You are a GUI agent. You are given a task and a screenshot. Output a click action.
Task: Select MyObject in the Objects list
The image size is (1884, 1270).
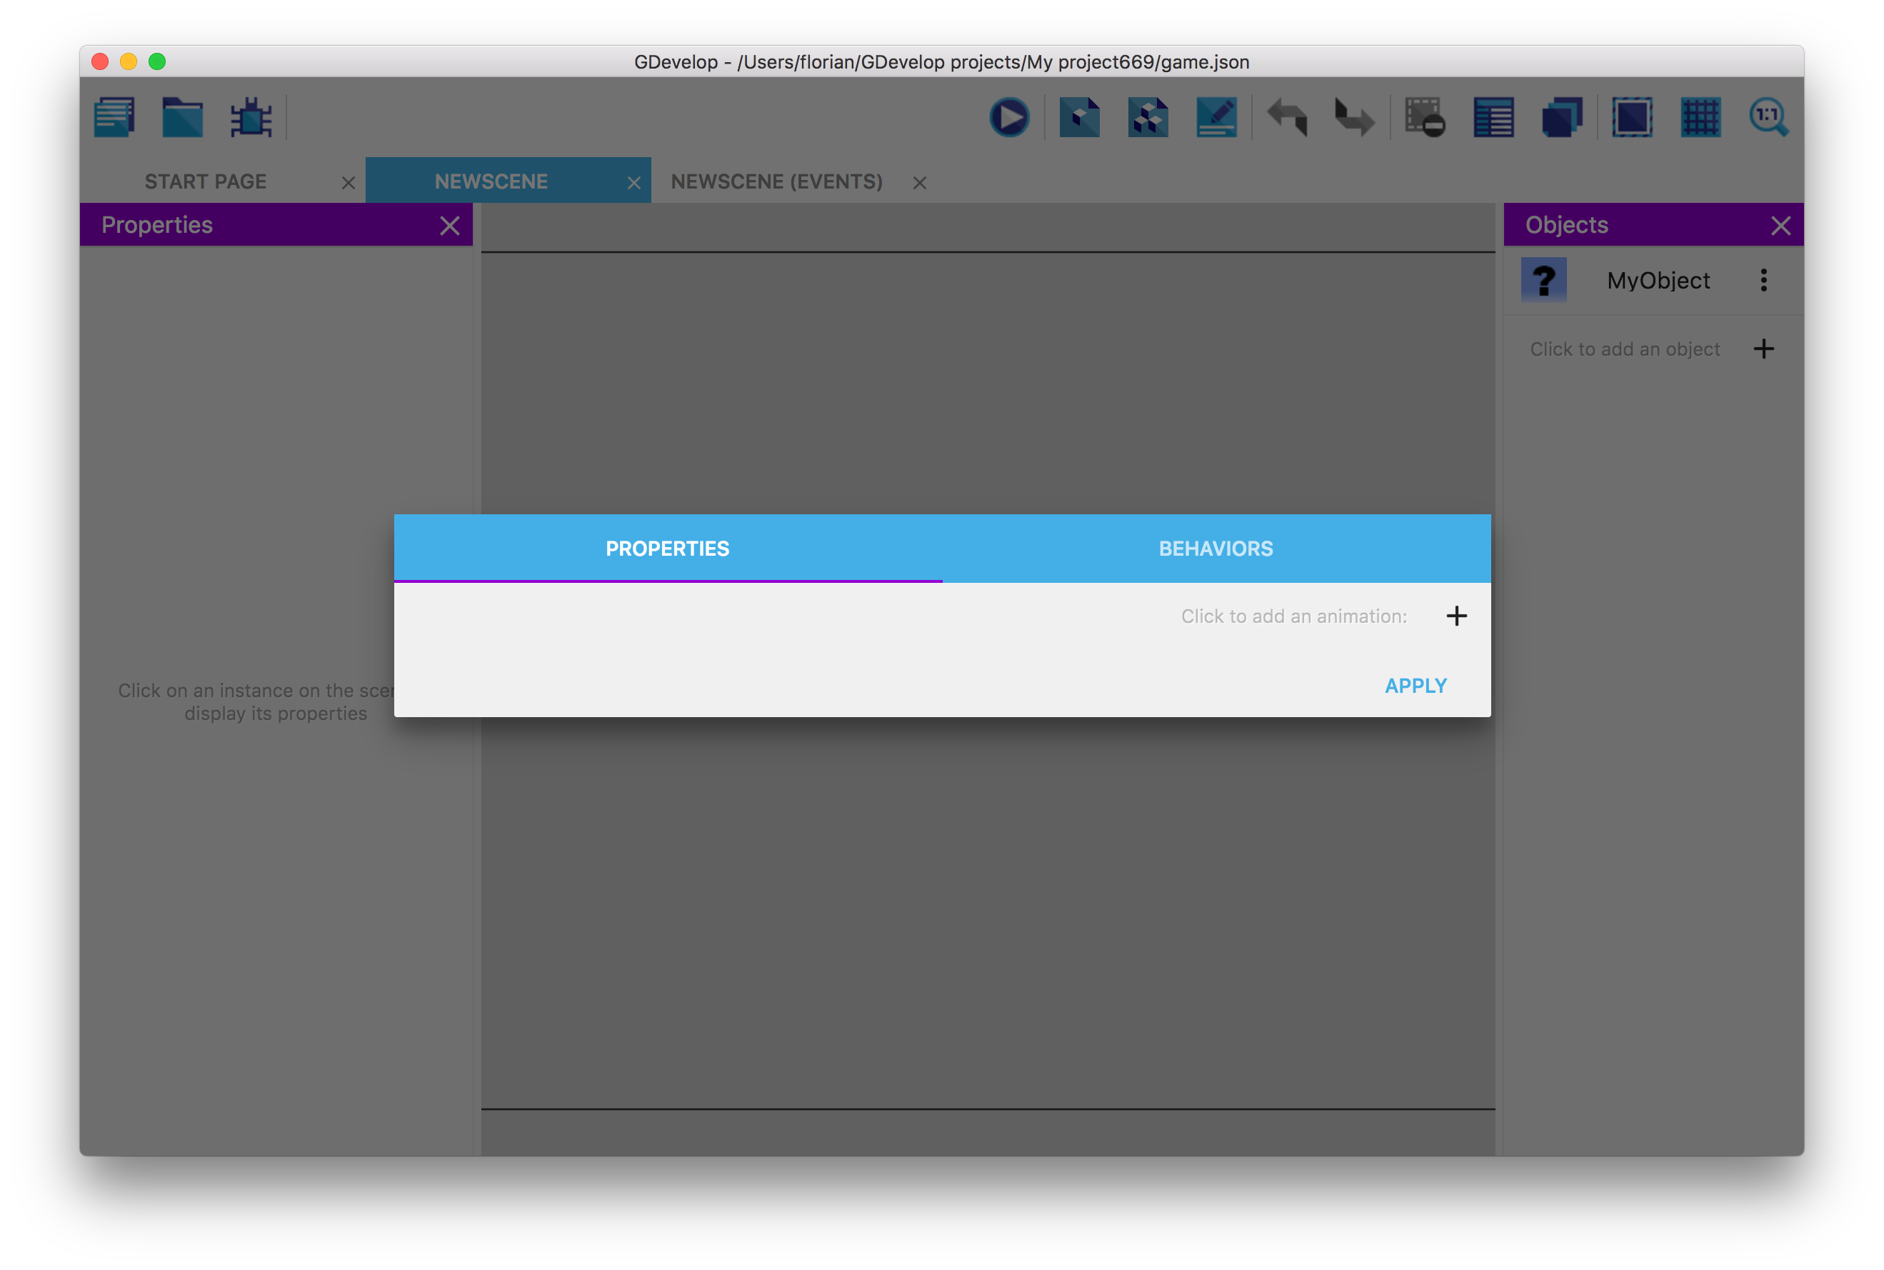(1658, 280)
